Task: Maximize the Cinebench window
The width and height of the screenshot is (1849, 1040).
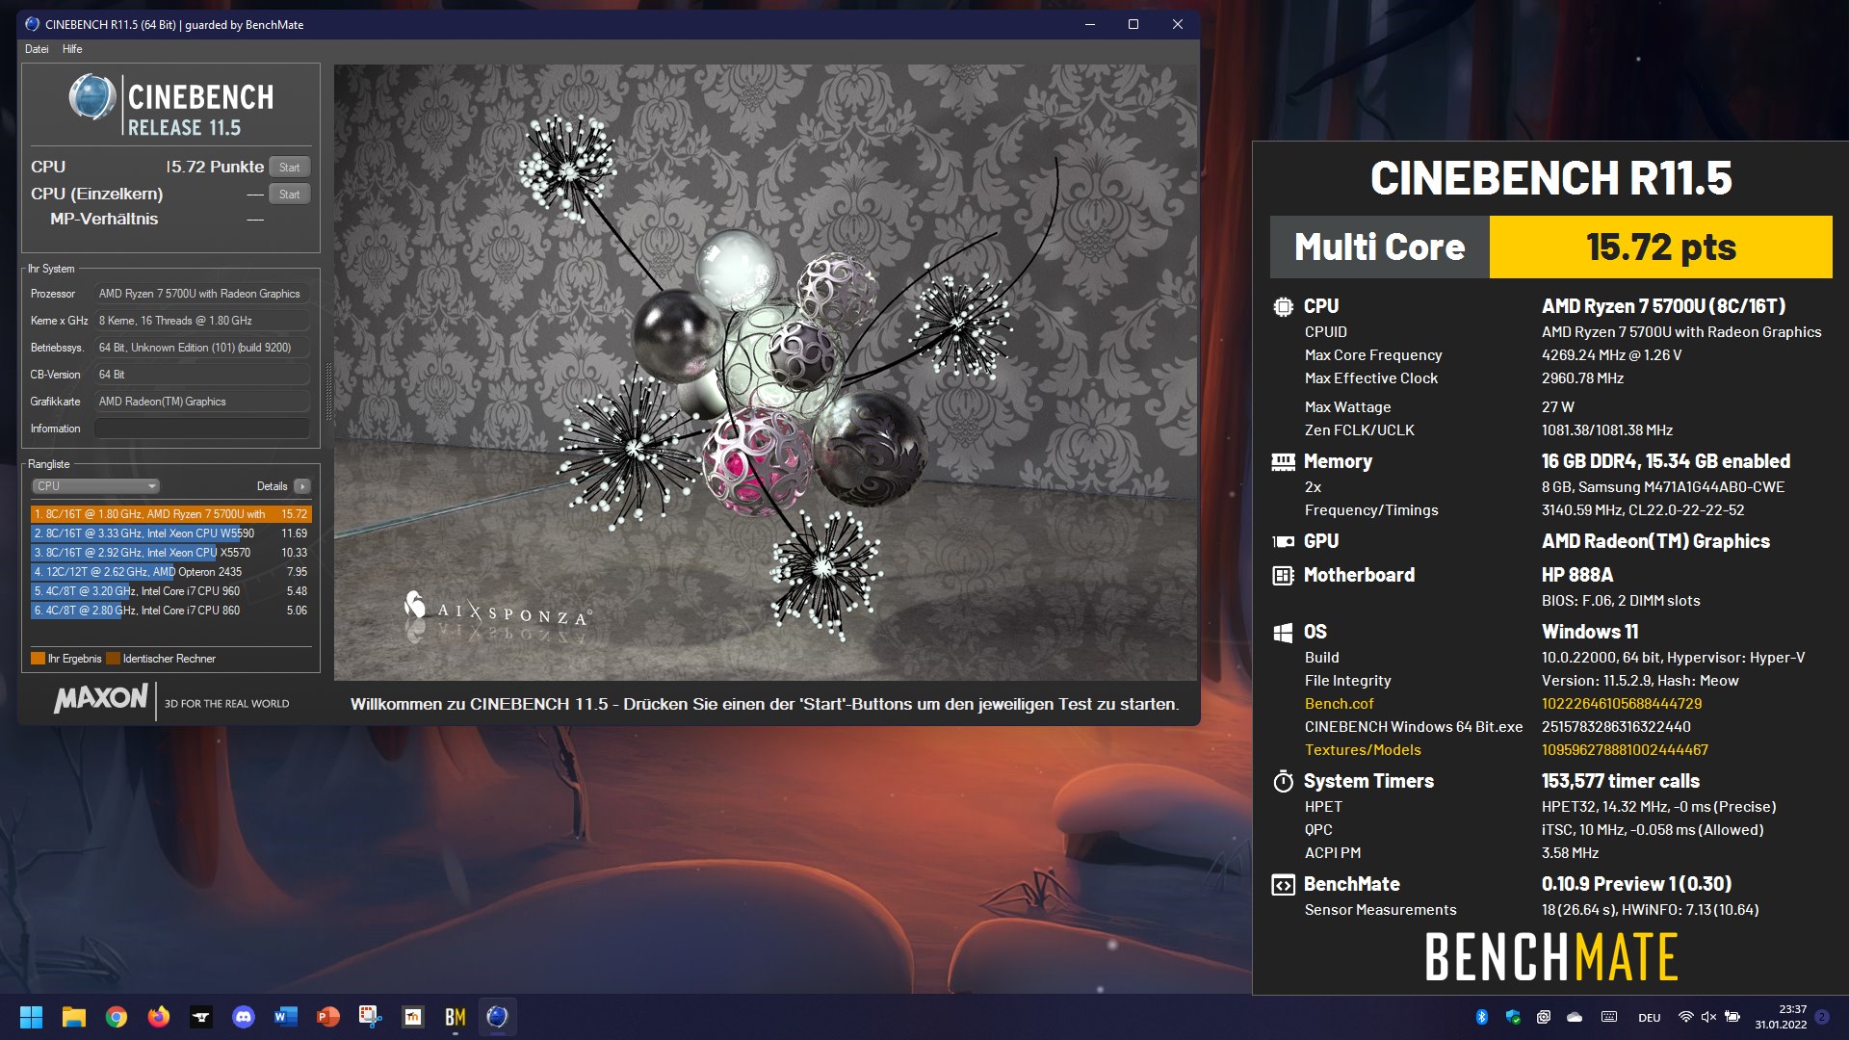Action: click(x=1133, y=24)
